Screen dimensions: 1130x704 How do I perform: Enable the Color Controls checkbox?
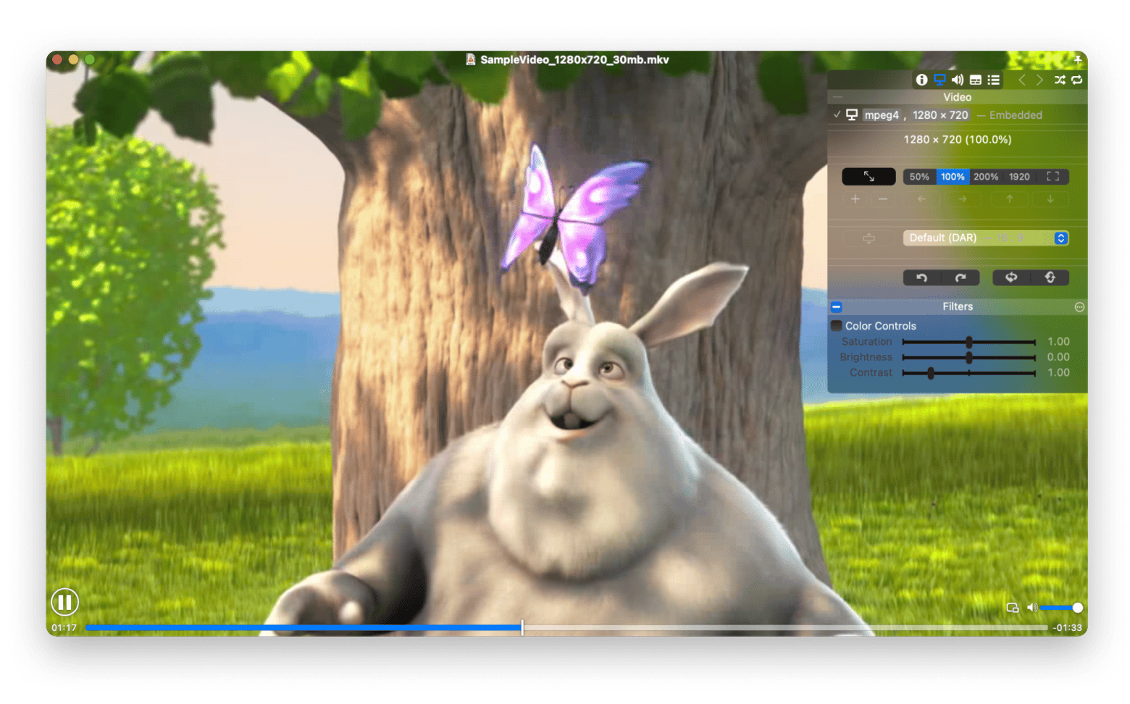837,326
